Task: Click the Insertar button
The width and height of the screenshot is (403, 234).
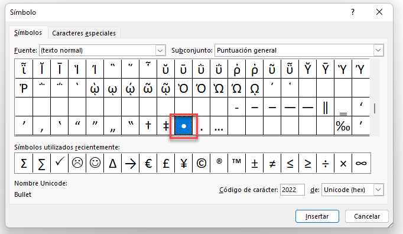Action: 317,216
